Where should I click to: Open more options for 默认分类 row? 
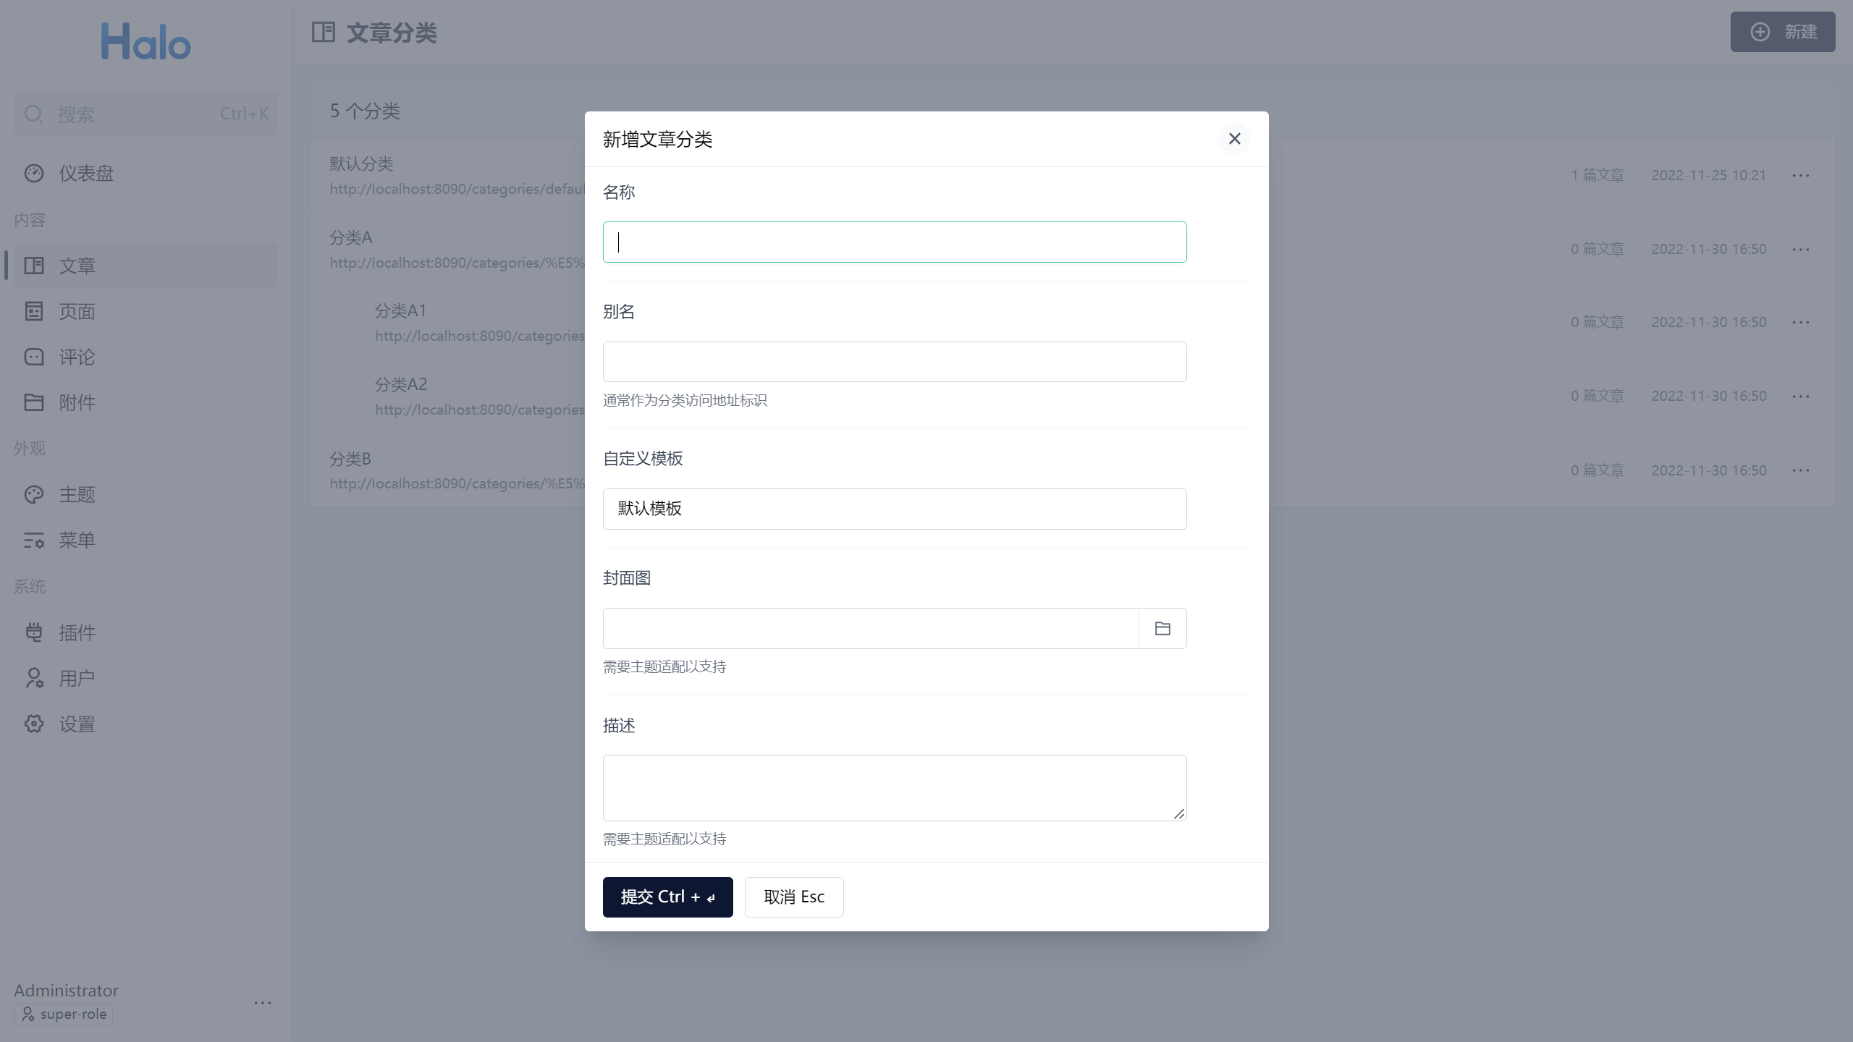pyautogui.click(x=1801, y=175)
